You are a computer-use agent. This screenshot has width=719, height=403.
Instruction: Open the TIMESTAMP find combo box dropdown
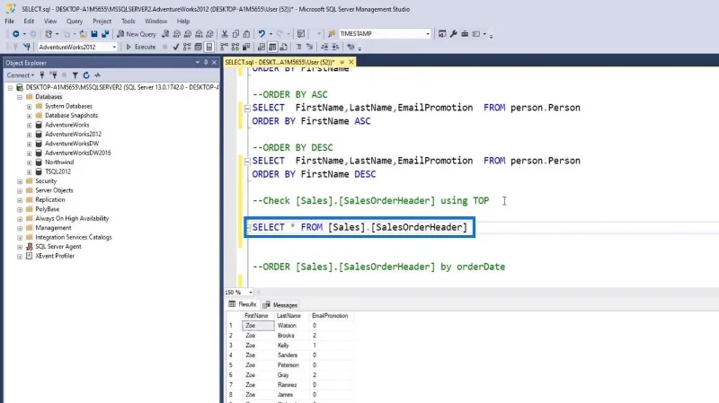428,34
